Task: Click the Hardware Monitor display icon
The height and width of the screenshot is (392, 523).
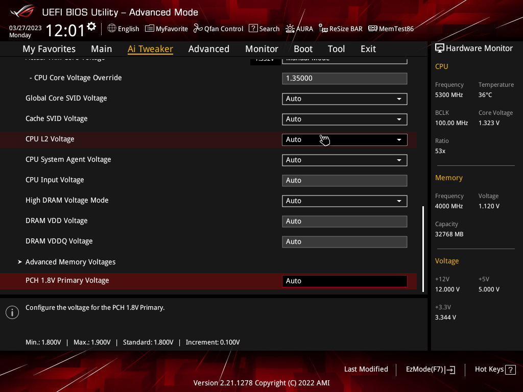Action: coord(440,48)
